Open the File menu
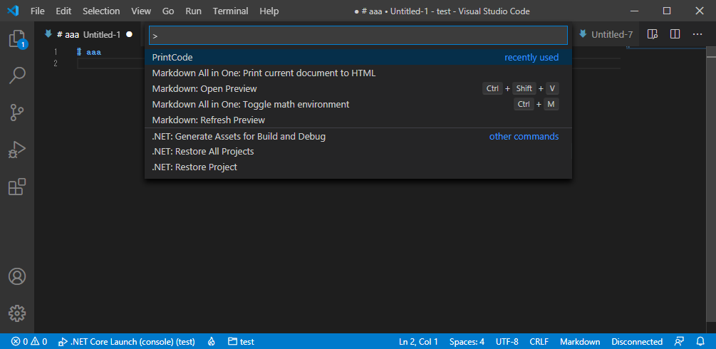Screen dimensions: 716x349 (38, 11)
